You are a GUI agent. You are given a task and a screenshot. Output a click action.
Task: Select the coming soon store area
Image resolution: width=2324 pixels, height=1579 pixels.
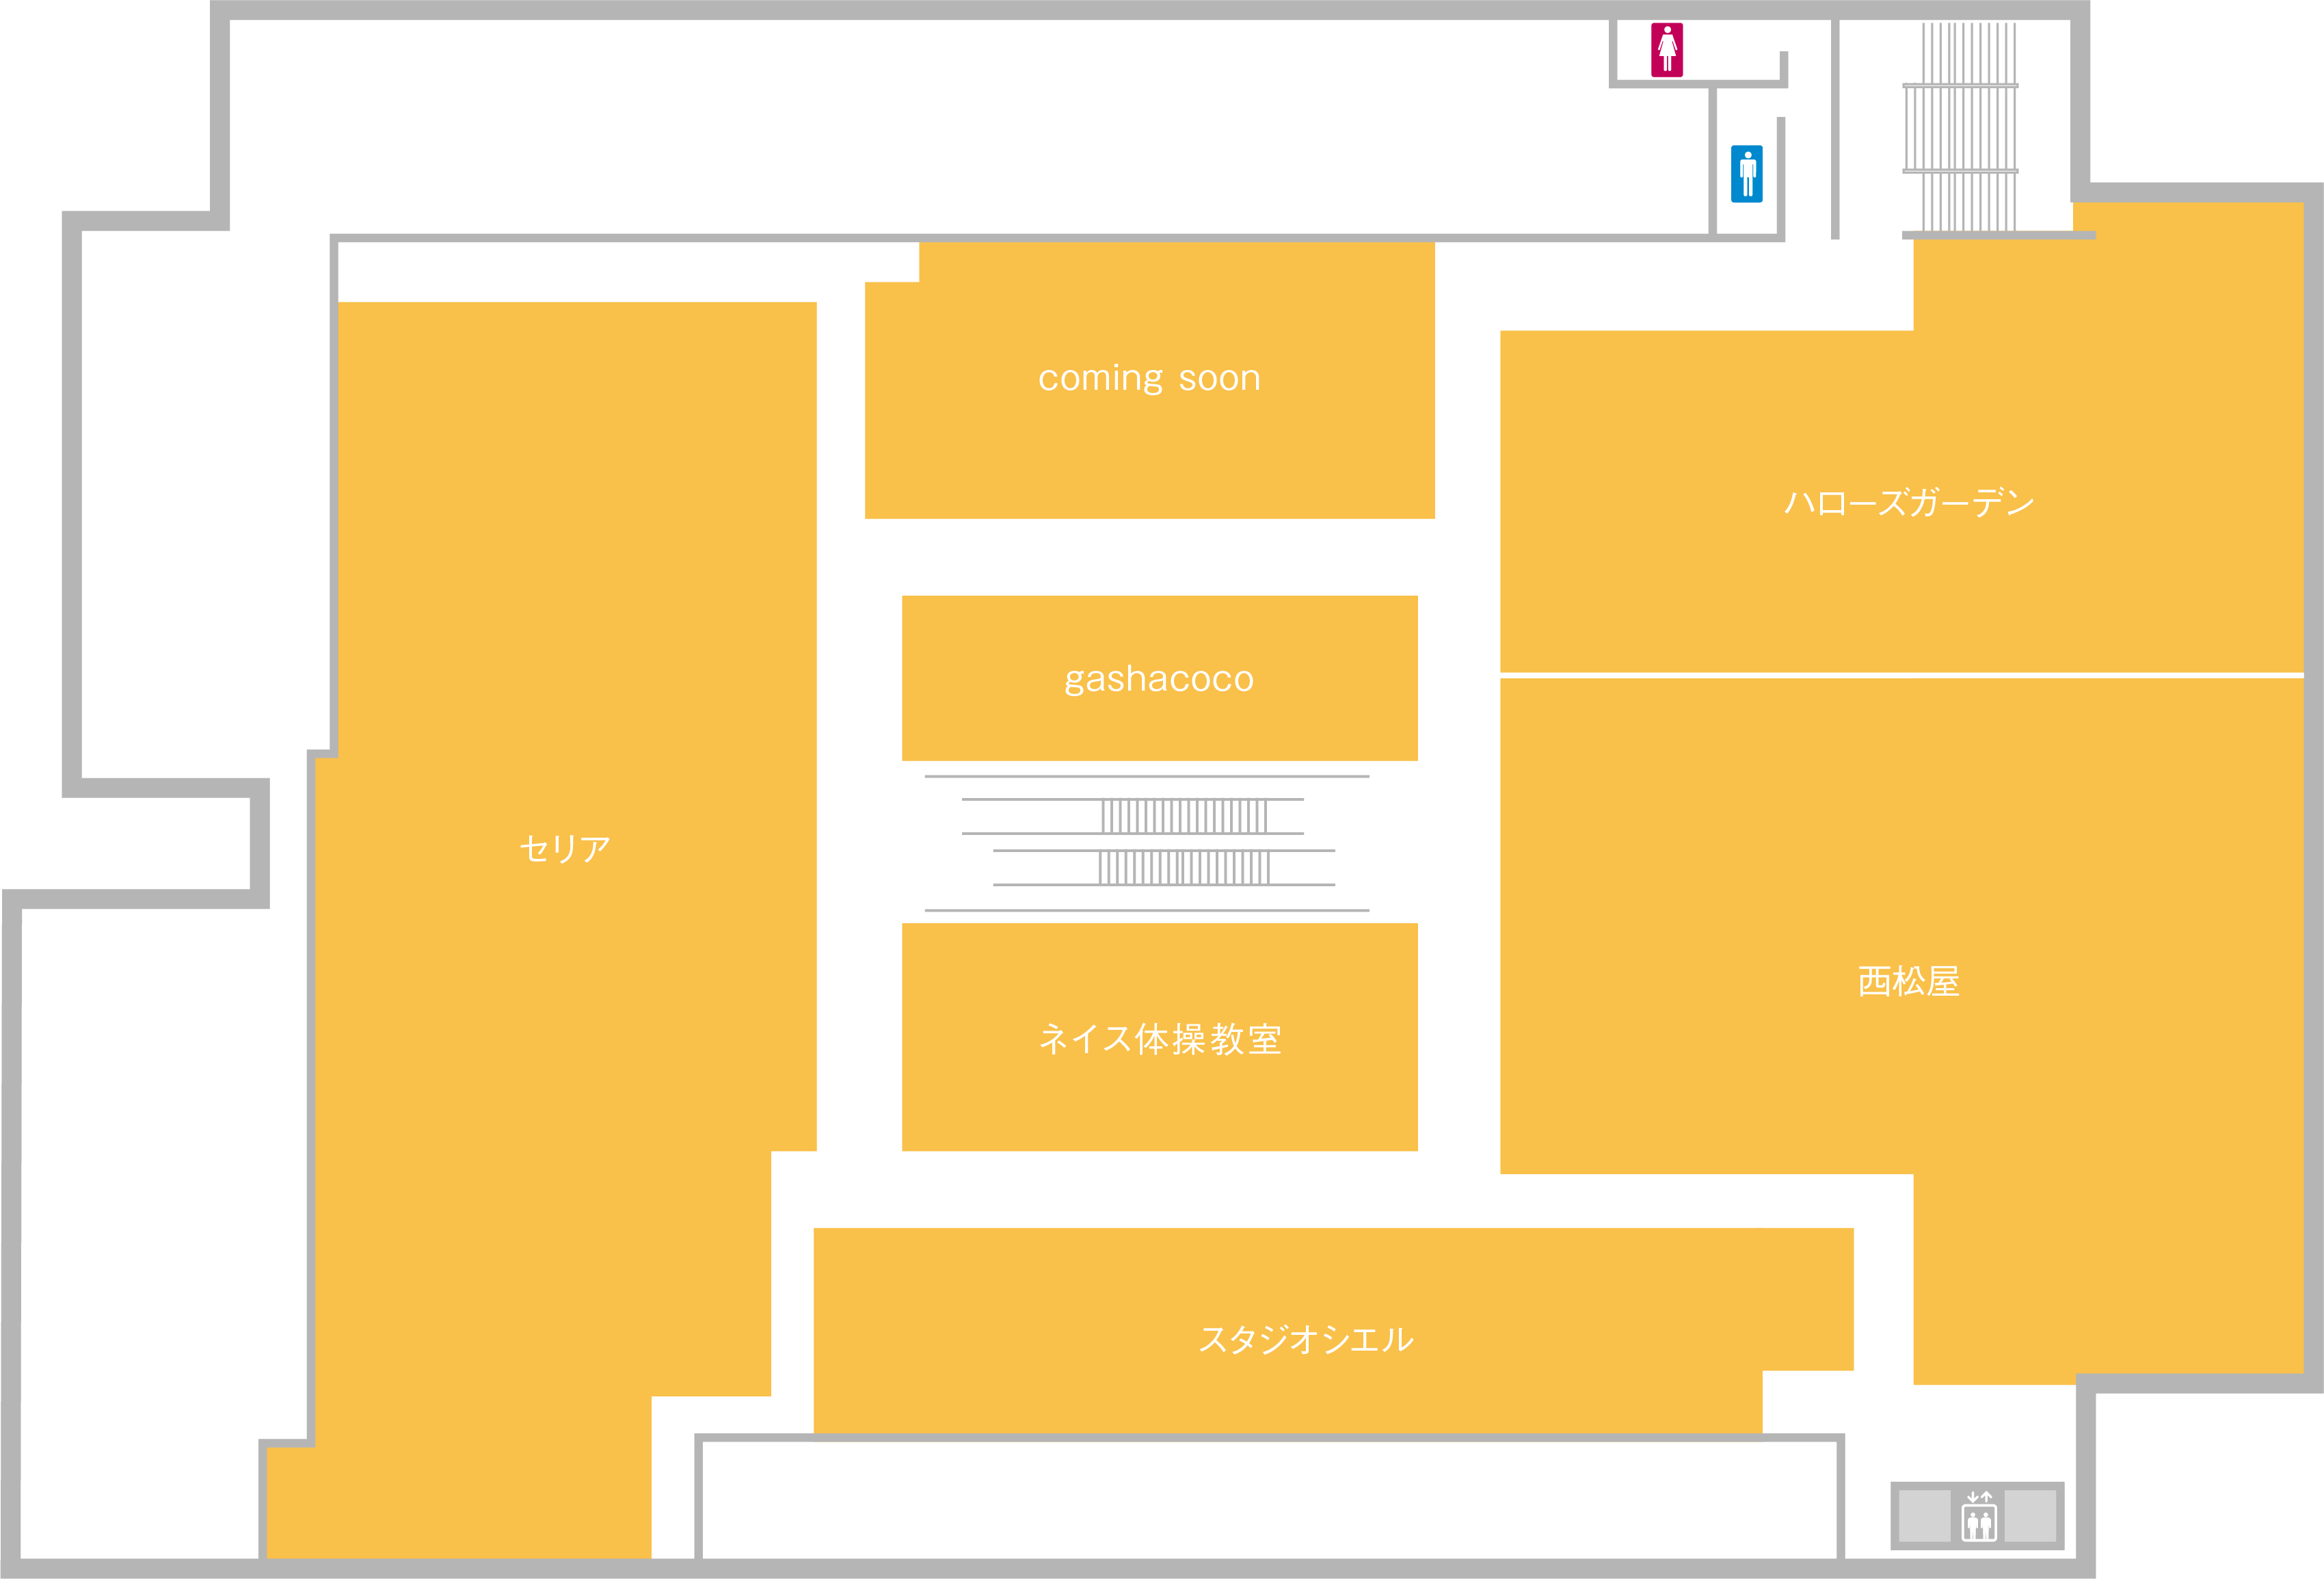coord(1149,380)
